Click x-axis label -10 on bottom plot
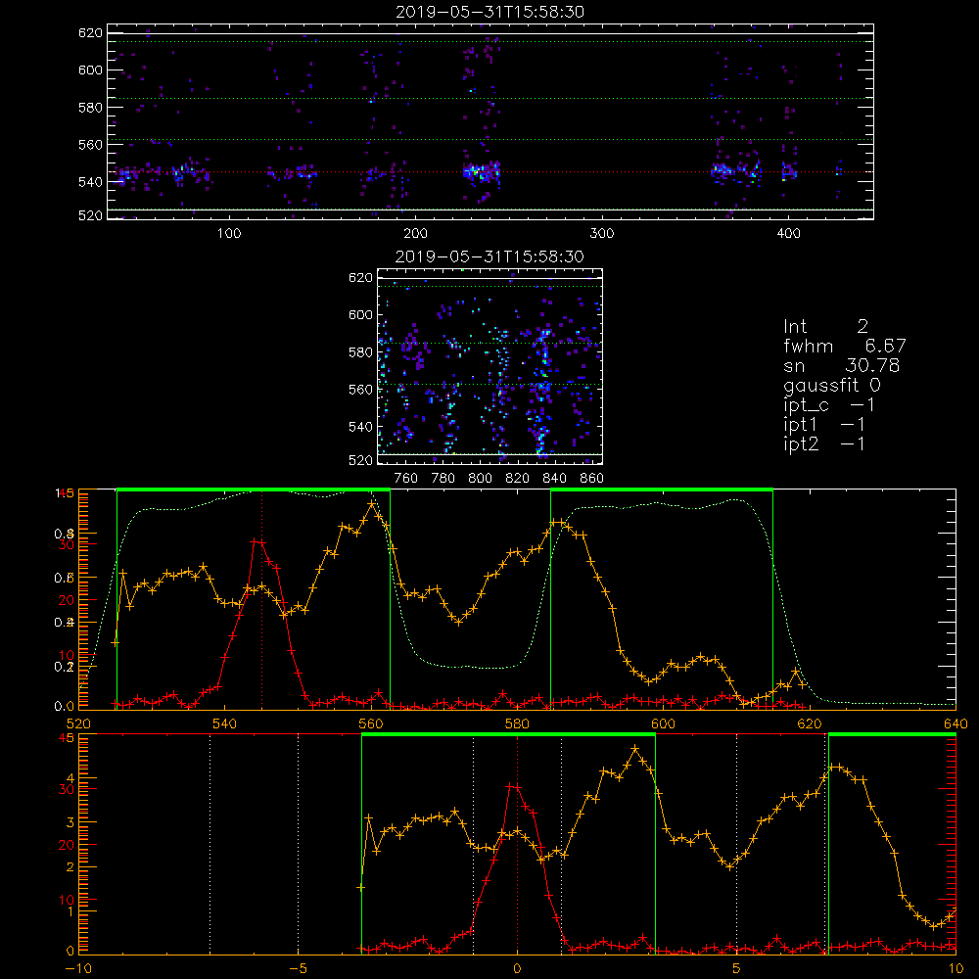Image resolution: width=979 pixels, height=979 pixels. pos(78,968)
